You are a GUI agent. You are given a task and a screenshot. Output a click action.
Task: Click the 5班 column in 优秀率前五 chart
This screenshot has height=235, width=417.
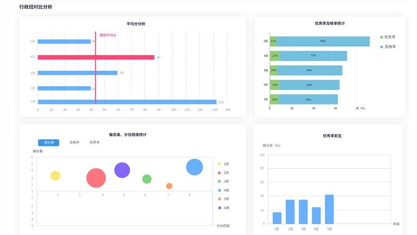tap(329, 209)
